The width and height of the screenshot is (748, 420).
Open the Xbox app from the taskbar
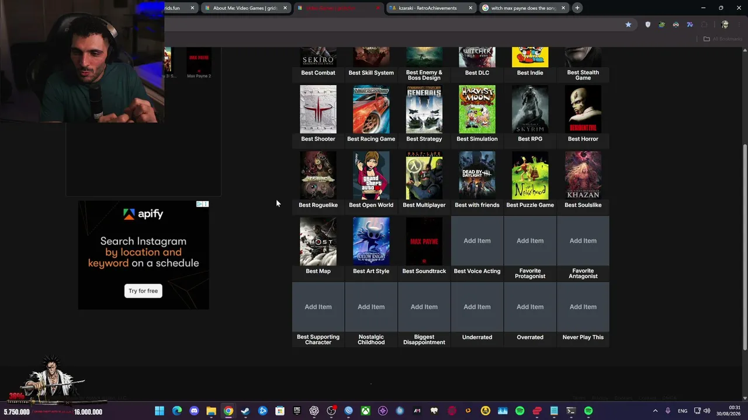pyautogui.click(x=365, y=411)
